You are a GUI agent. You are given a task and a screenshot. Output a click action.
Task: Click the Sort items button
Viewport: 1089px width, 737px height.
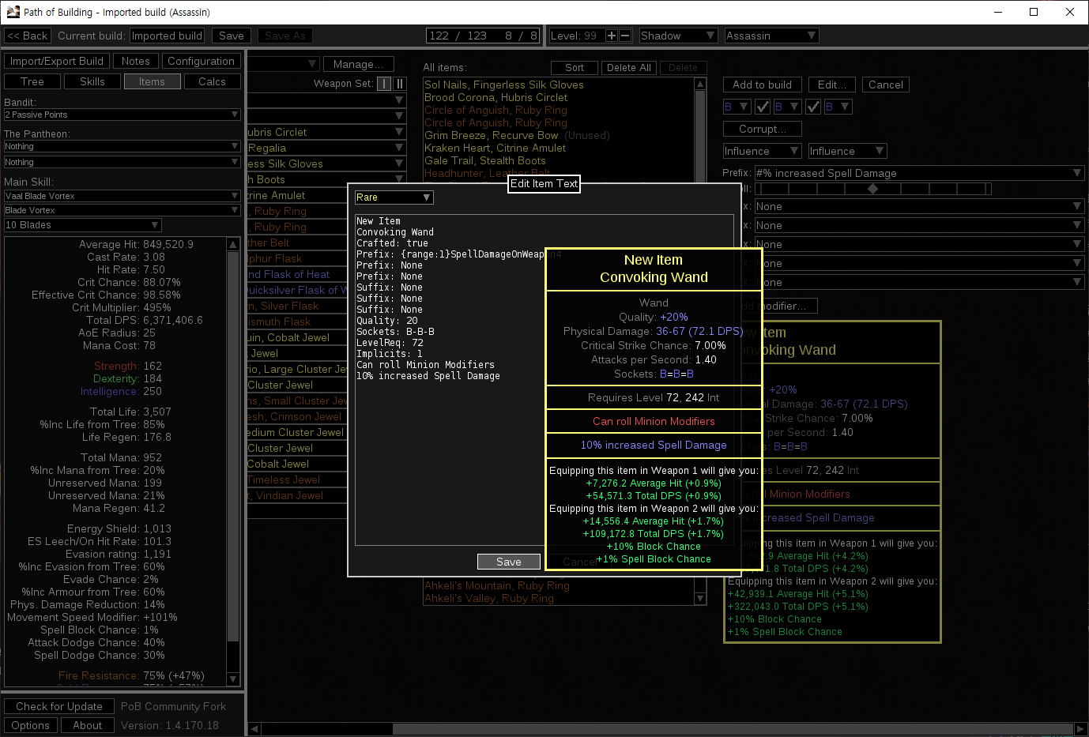tap(575, 68)
